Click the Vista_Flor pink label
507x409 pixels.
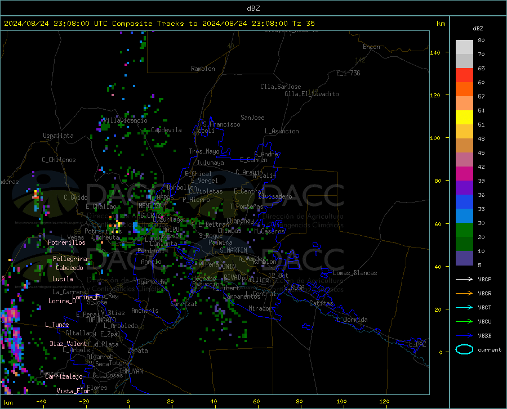(73, 391)
